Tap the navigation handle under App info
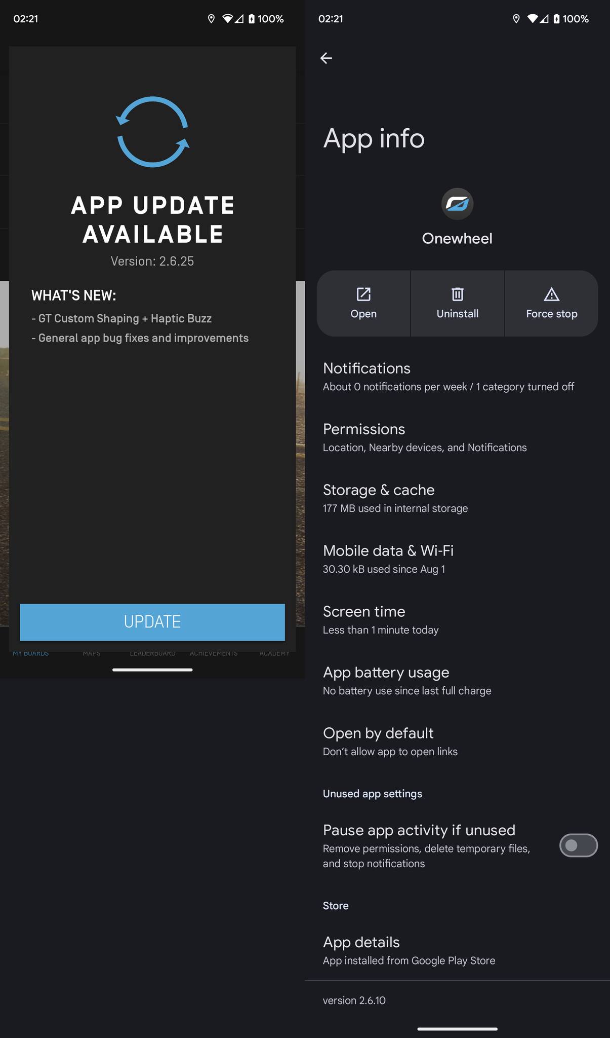610x1038 pixels. coord(457,1029)
